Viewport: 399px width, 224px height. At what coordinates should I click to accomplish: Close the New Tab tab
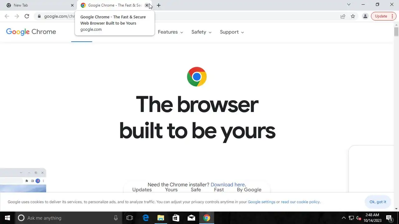(72, 5)
